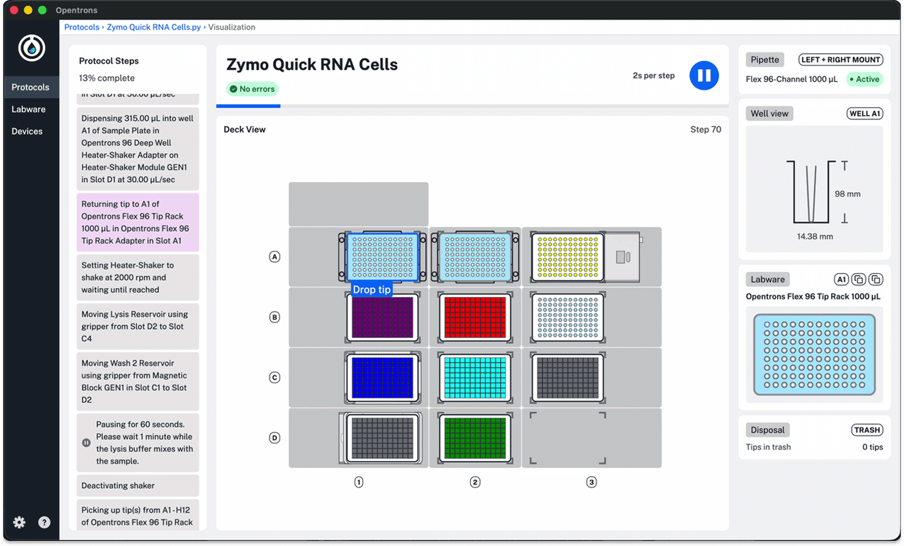
Task: Open the Labware sidebar section
Action: [x=29, y=109]
